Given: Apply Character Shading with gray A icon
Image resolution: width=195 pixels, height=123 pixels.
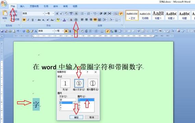Looking at the screenshot, I should pos(71,20).
